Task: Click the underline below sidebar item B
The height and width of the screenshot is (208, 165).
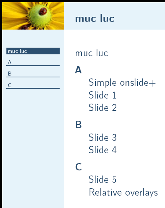Action: coord(33,77)
